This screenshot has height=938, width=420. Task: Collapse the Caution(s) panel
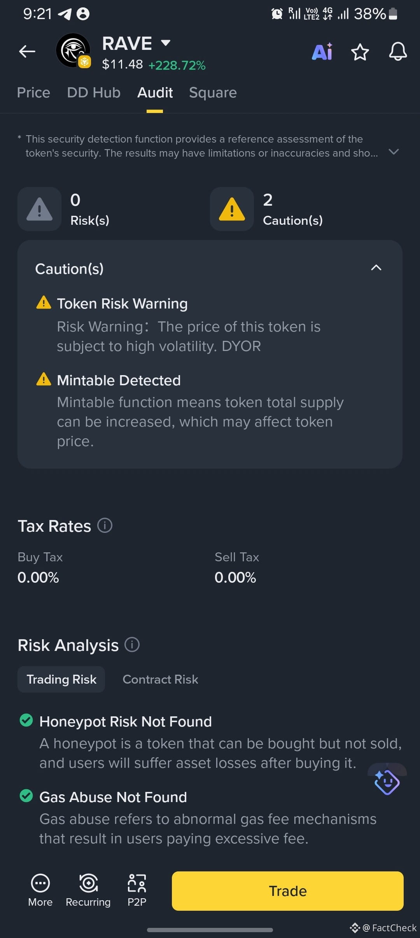tap(376, 268)
